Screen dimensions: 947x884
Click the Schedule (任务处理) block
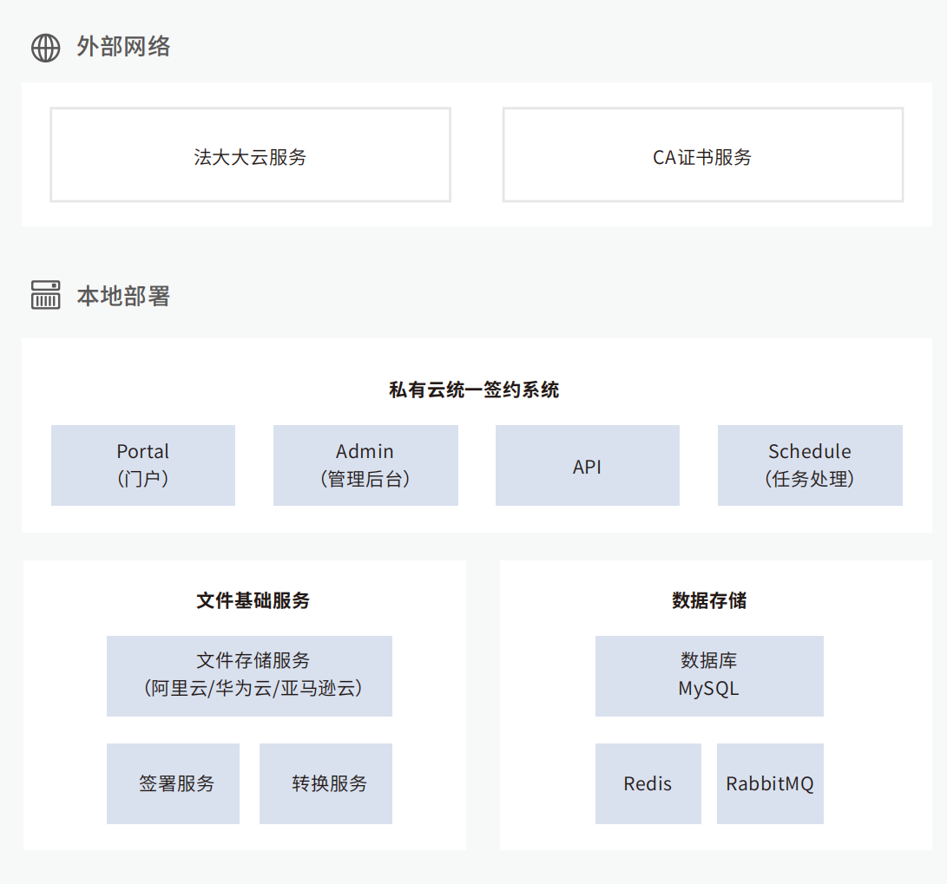[810, 465]
